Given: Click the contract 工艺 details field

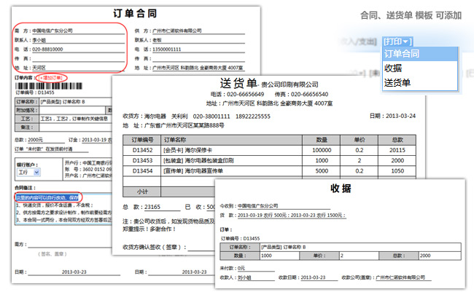Looking at the screenshot, I should [76, 119].
